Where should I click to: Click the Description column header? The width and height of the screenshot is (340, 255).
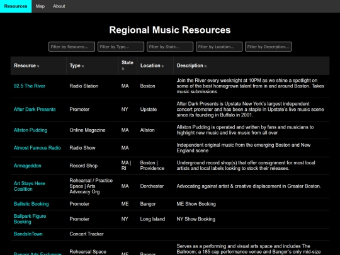[251, 65]
